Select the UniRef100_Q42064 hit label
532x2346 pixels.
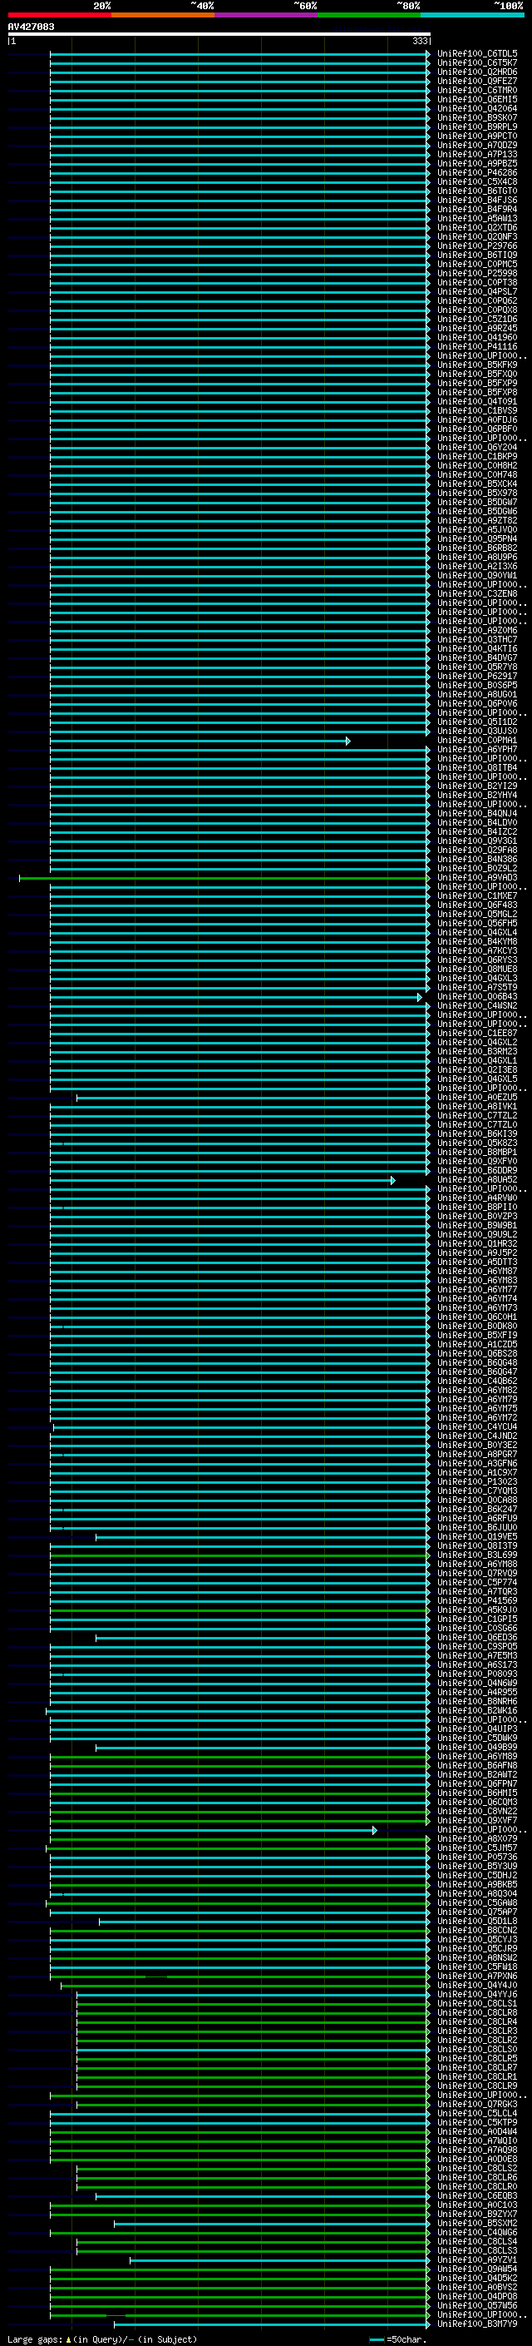tap(476, 108)
